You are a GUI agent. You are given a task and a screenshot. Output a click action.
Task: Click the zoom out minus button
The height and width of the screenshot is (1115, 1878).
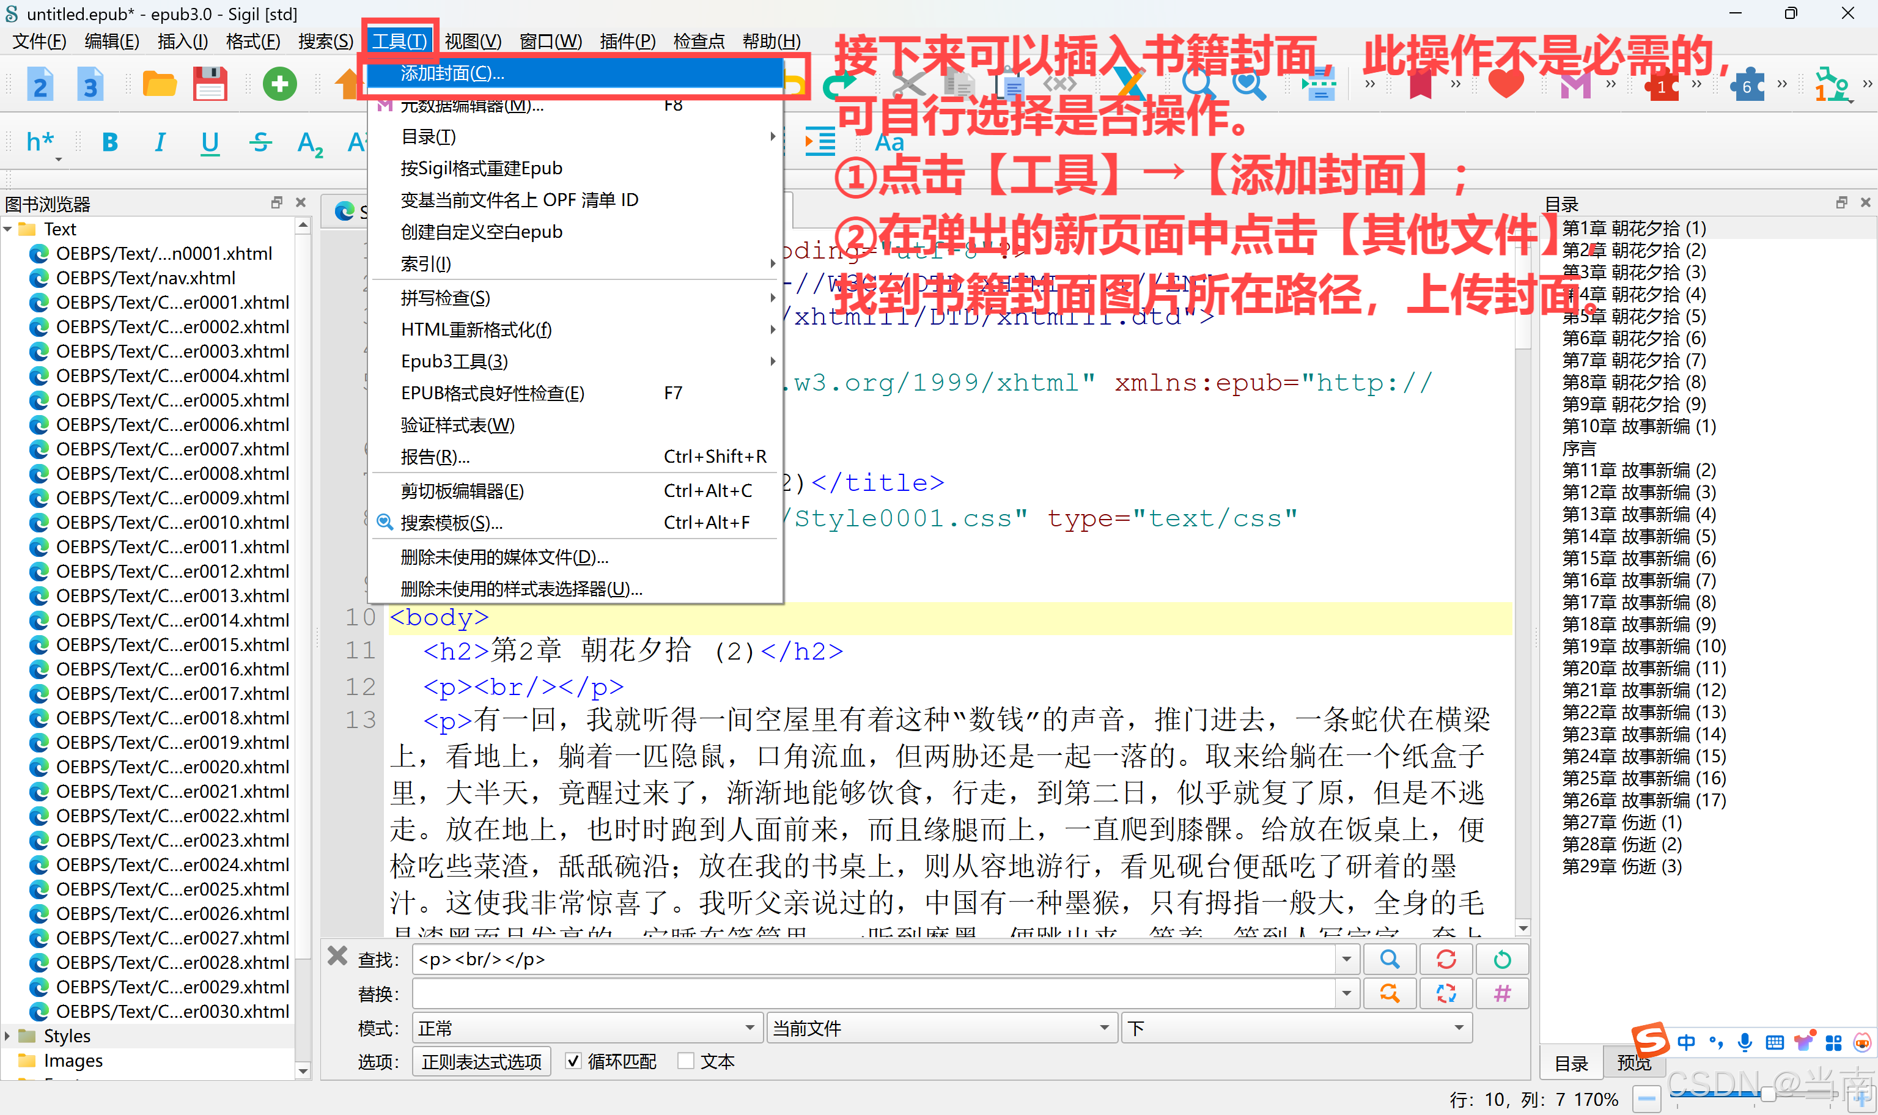pos(1647,1097)
